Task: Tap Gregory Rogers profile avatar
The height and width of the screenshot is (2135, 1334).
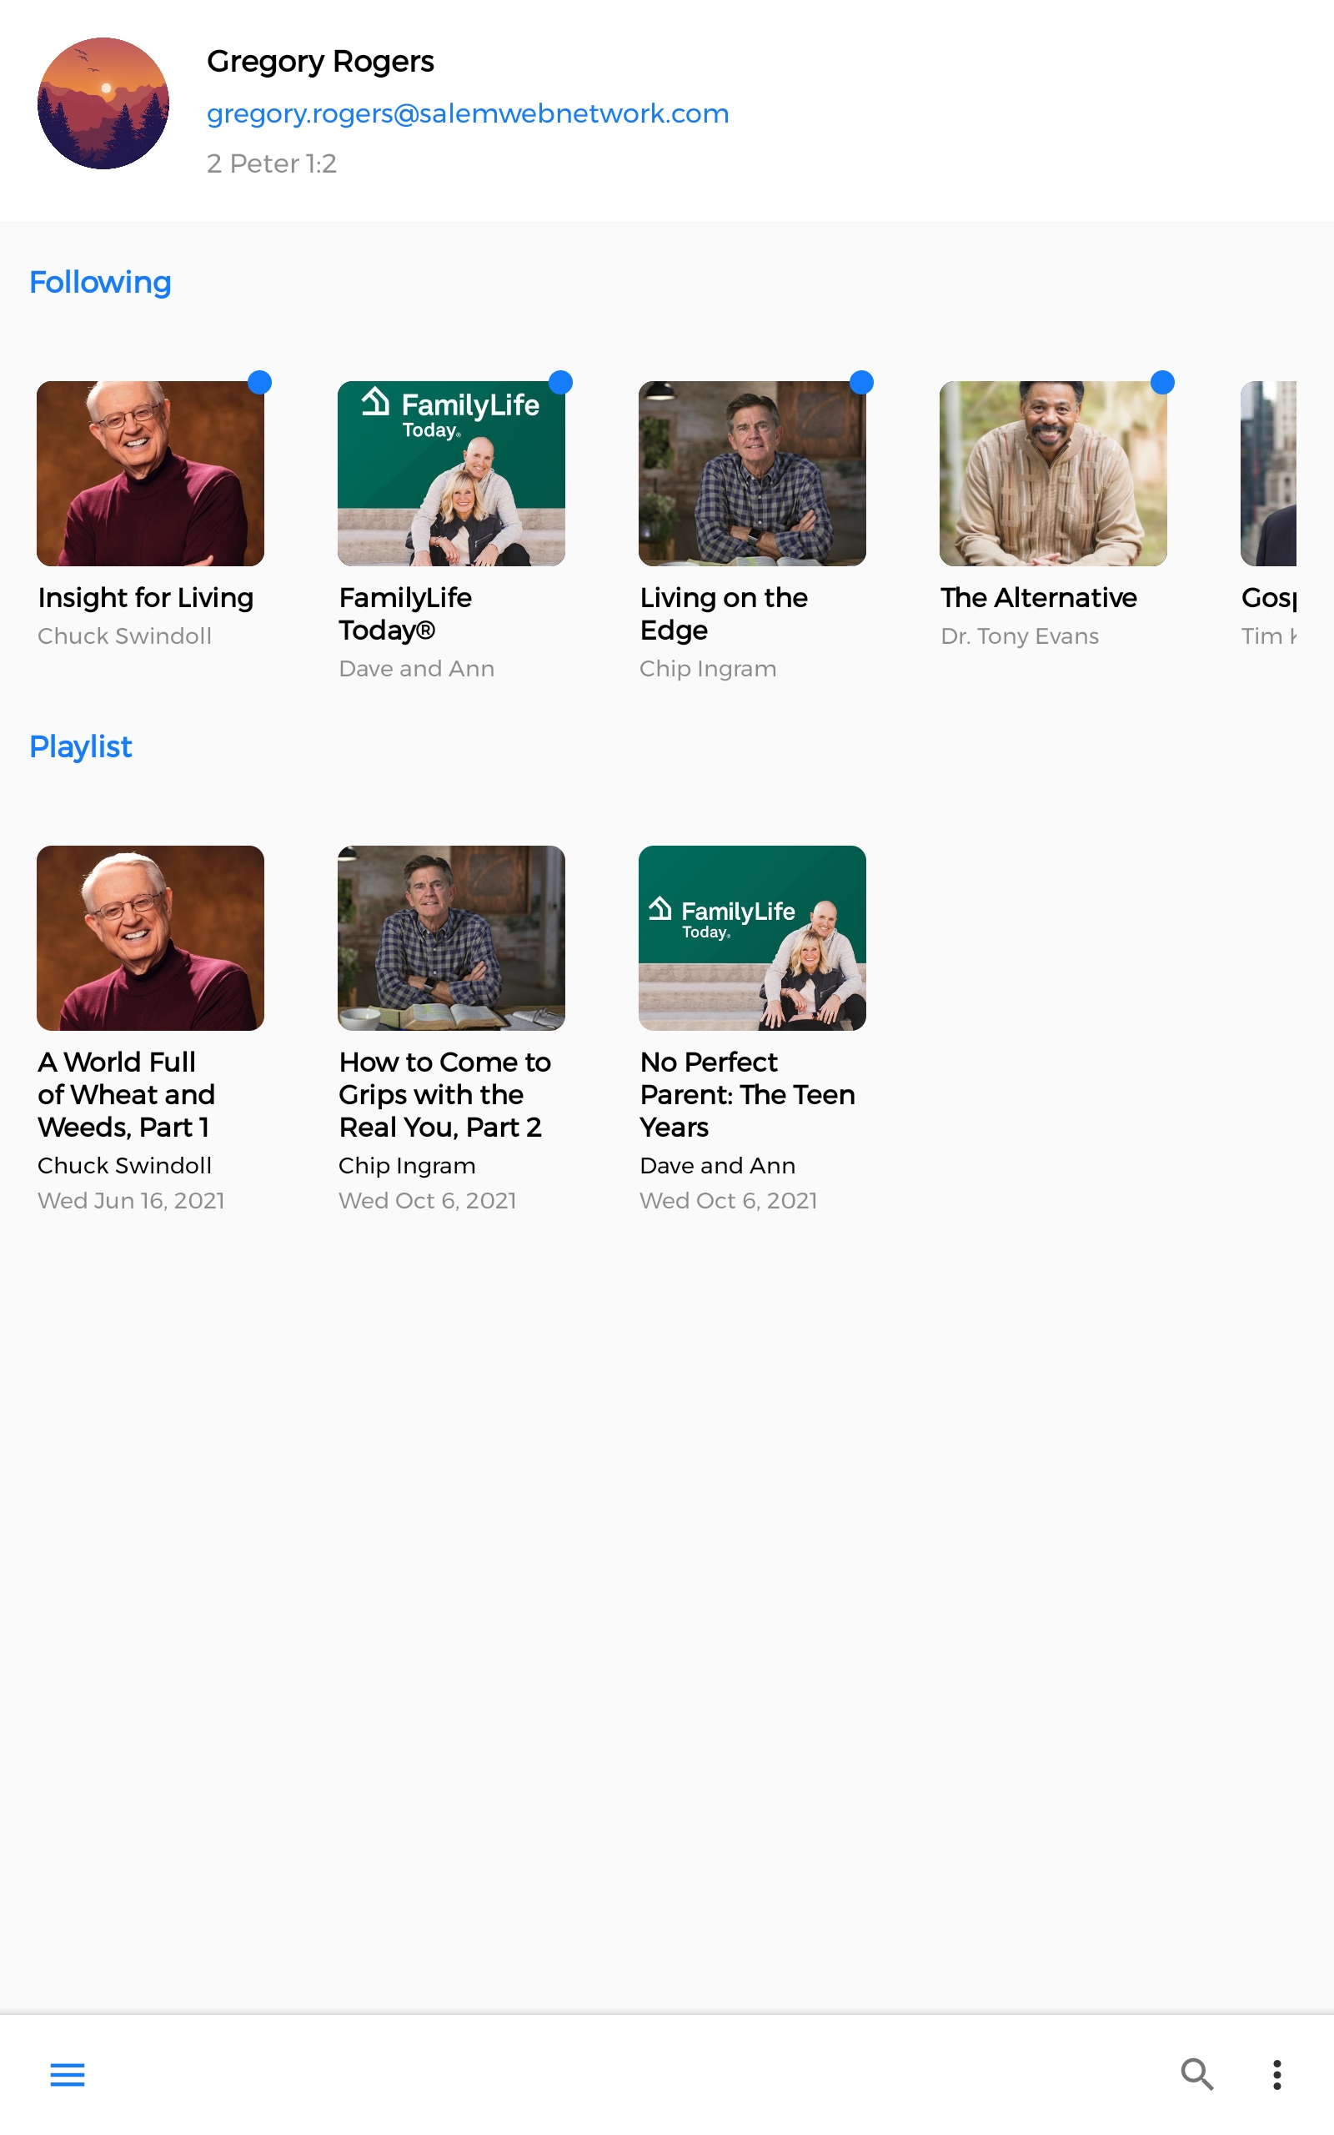Action: coord(103,103)
